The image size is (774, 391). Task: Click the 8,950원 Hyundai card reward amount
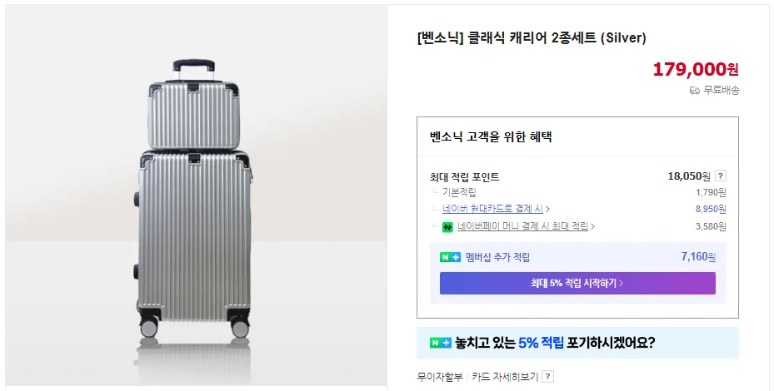click(711, 209)
